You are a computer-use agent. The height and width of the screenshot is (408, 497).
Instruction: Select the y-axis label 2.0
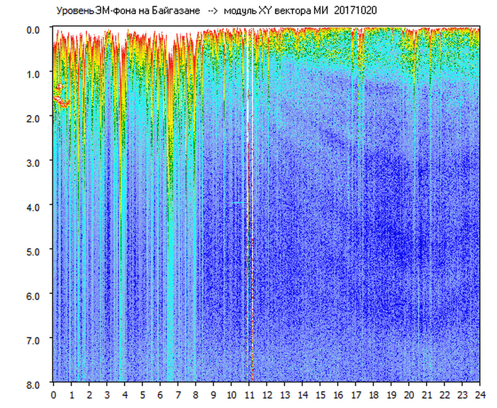coord(34,118)
